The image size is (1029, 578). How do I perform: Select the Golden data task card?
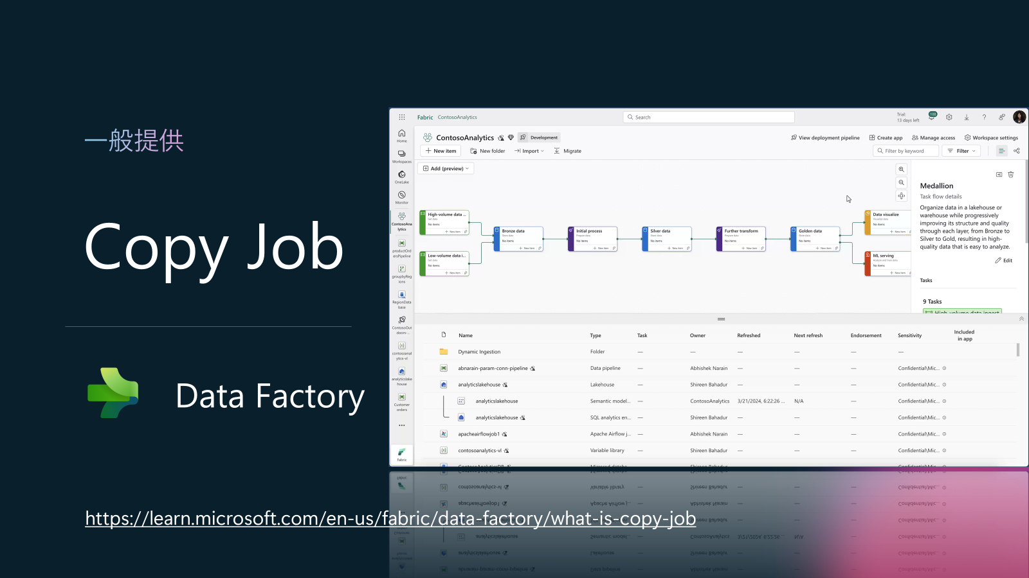(x=815, y=239)
